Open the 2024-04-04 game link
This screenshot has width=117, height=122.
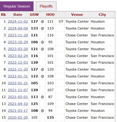[18, 28]
